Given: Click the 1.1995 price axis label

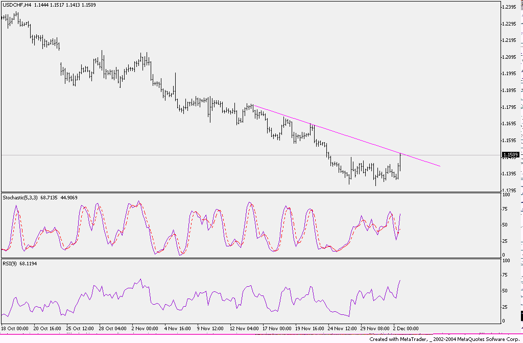Looking at the screenshot, I should (509, 74).
